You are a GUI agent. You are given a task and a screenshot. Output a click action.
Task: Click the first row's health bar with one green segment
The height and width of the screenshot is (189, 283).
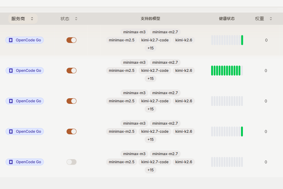coord(227,40)
